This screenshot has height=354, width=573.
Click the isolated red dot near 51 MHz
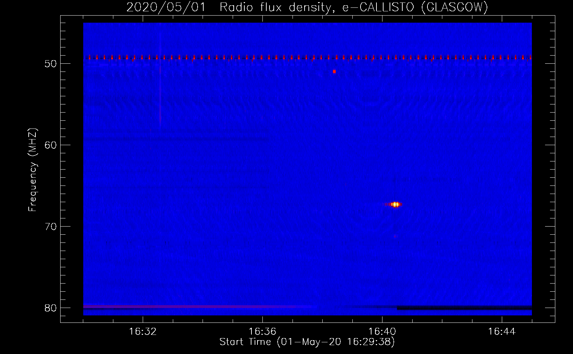334,72
